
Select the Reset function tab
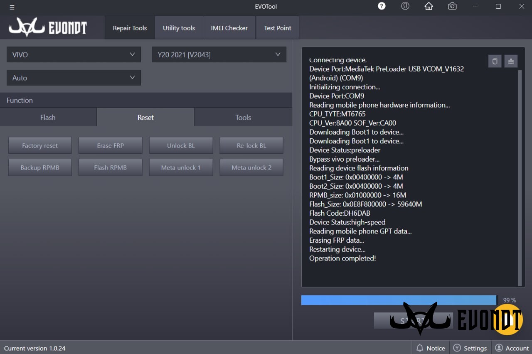click(145, 118)
